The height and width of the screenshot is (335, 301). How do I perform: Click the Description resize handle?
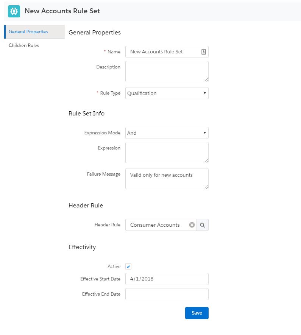[x=206, y=80]
